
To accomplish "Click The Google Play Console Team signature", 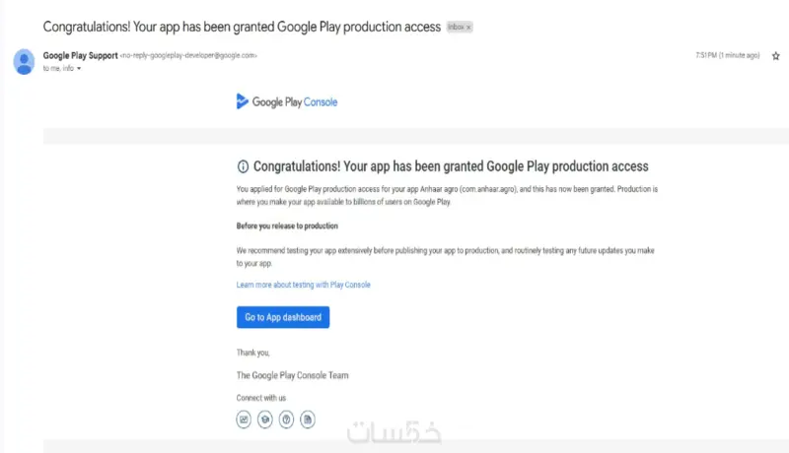I will pos(292,375).
